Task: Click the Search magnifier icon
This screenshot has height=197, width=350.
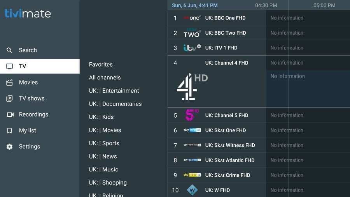Action: (x=10, y=50)
